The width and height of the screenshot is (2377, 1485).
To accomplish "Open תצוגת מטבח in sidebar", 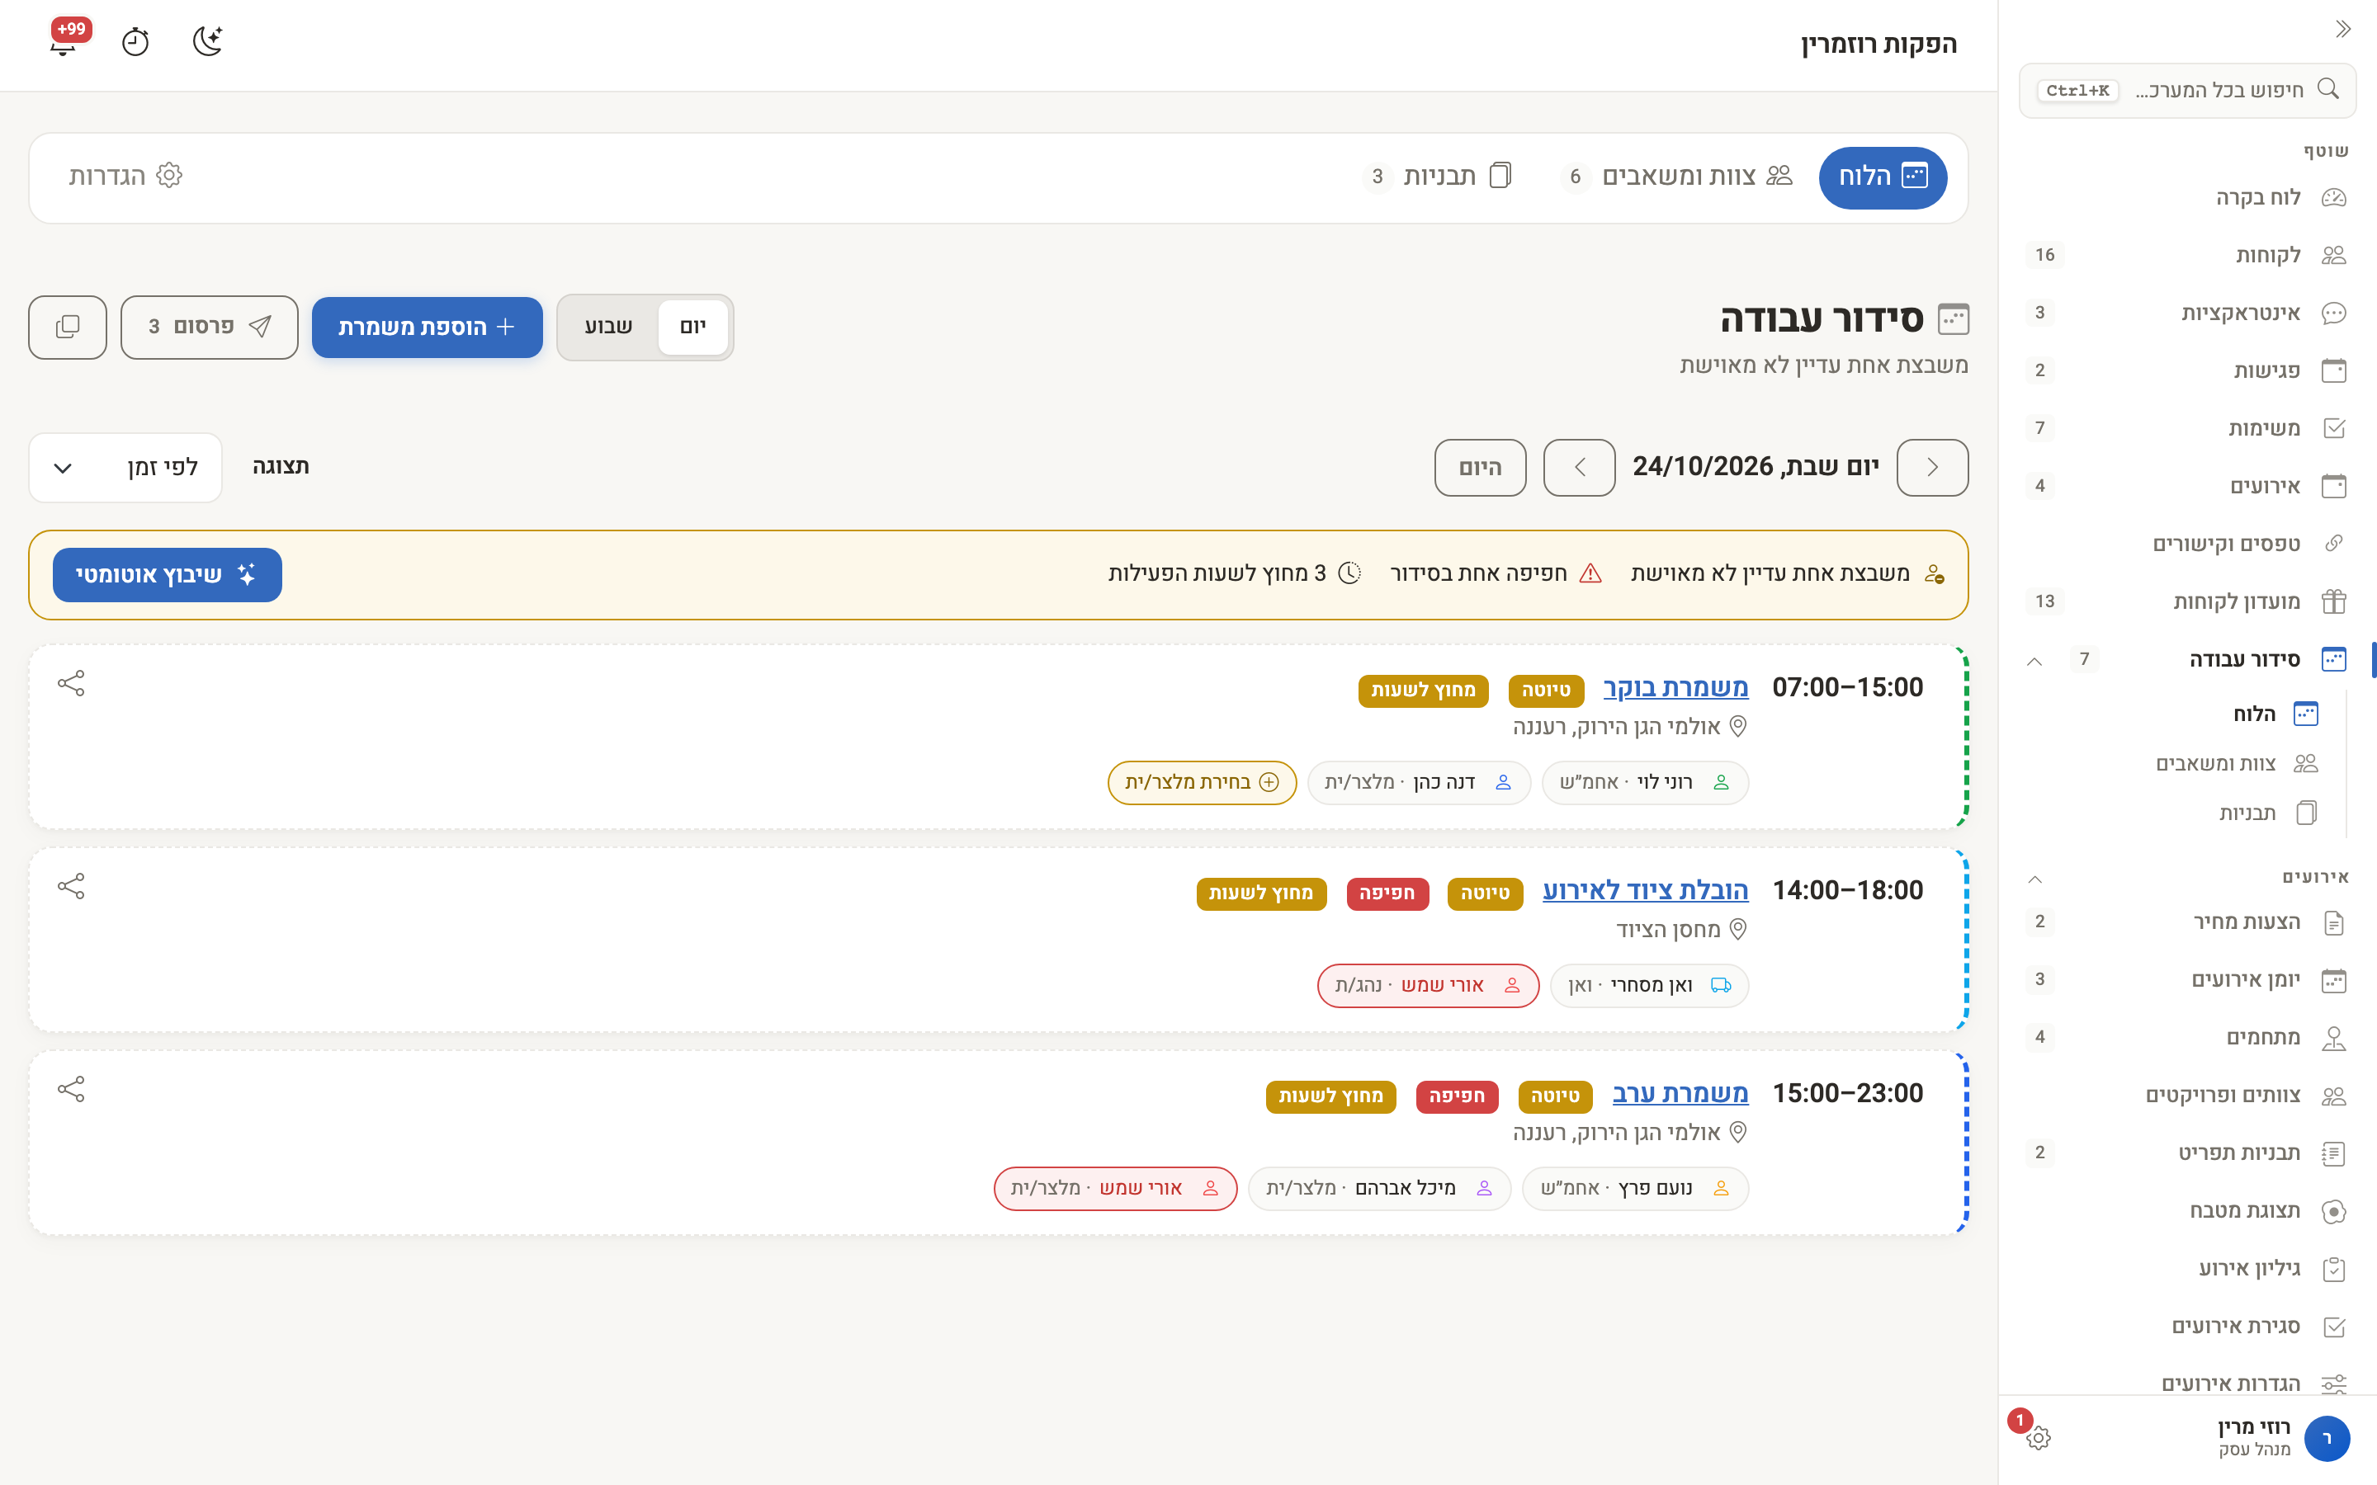I will coord(2186,1211).
